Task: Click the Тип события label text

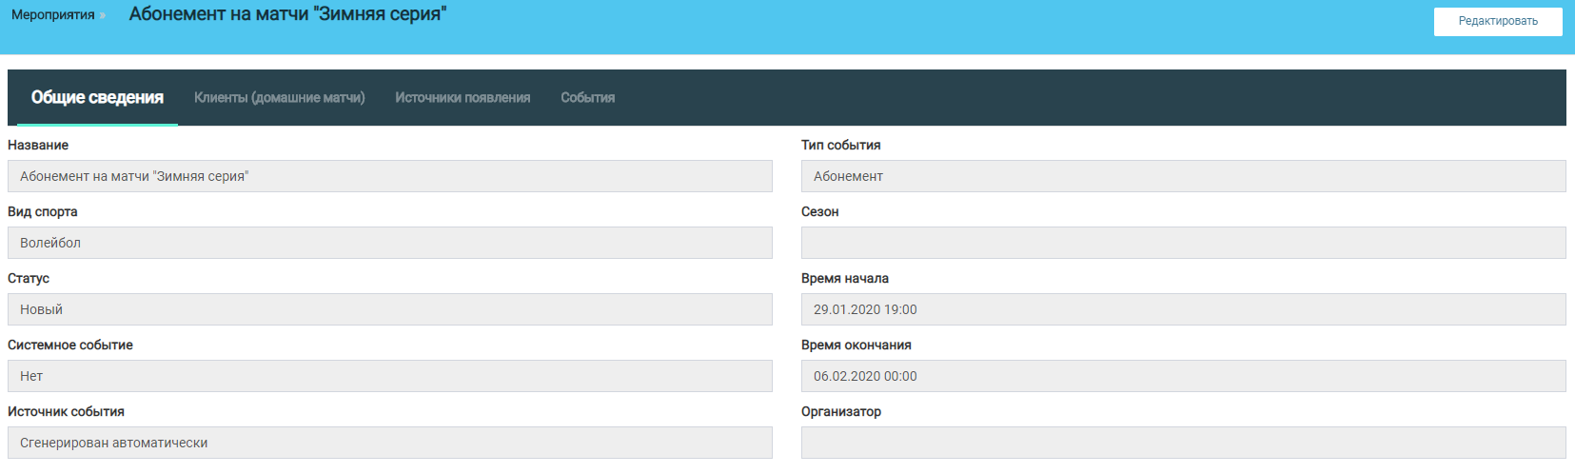Action: pyautogui.click(x=840, y=145)
